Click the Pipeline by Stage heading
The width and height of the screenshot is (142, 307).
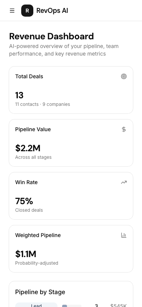(x=40, y=292)
